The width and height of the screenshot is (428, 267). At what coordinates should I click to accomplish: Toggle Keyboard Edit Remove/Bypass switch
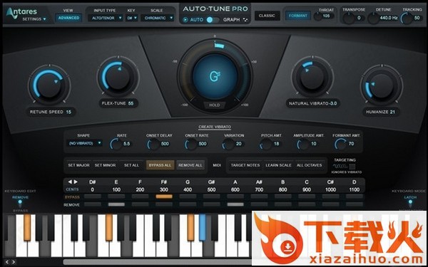[x=20, y=204]
